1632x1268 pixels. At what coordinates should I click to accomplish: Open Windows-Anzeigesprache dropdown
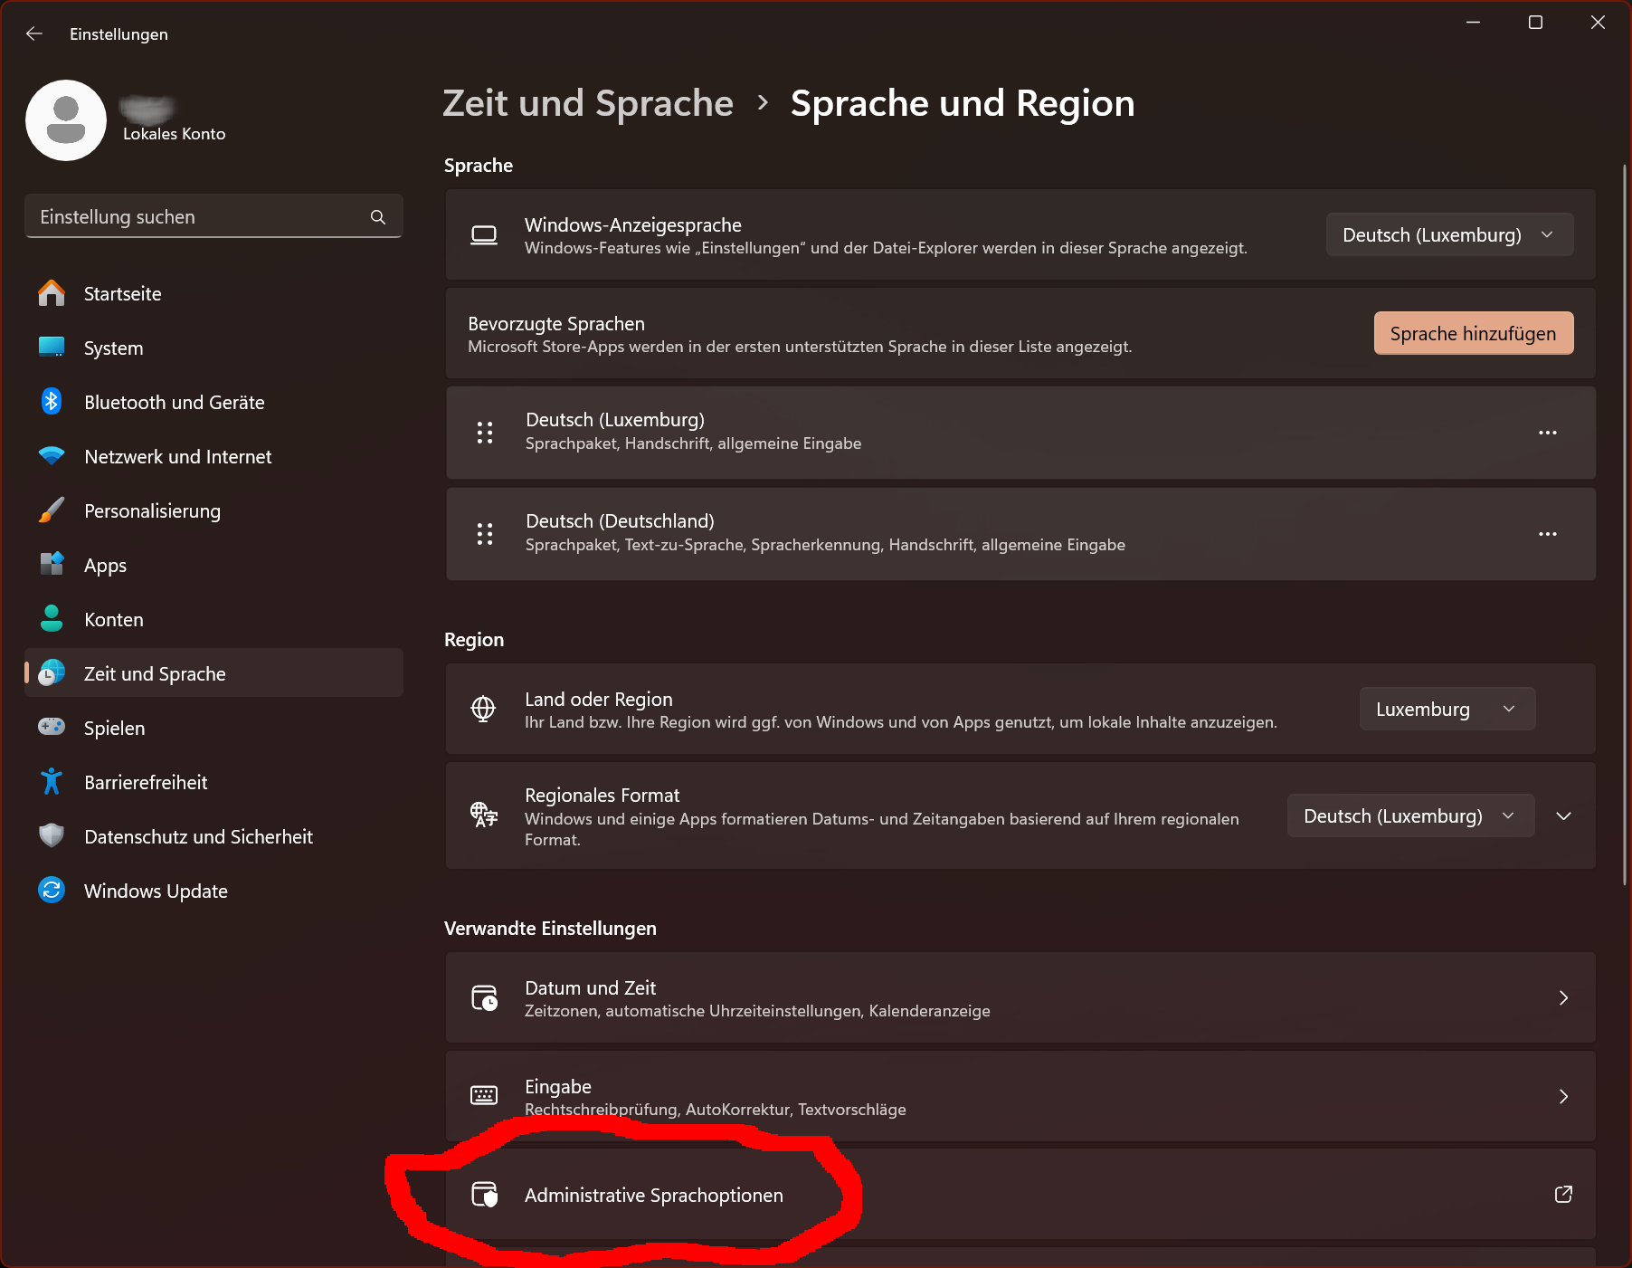coord(1449,235)
